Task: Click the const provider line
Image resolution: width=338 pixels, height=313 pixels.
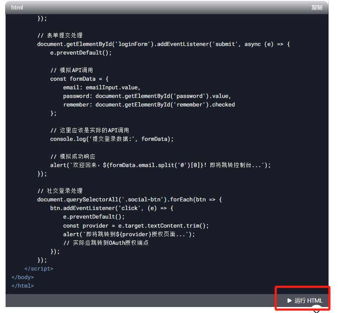Action: (x=136, y=226)
